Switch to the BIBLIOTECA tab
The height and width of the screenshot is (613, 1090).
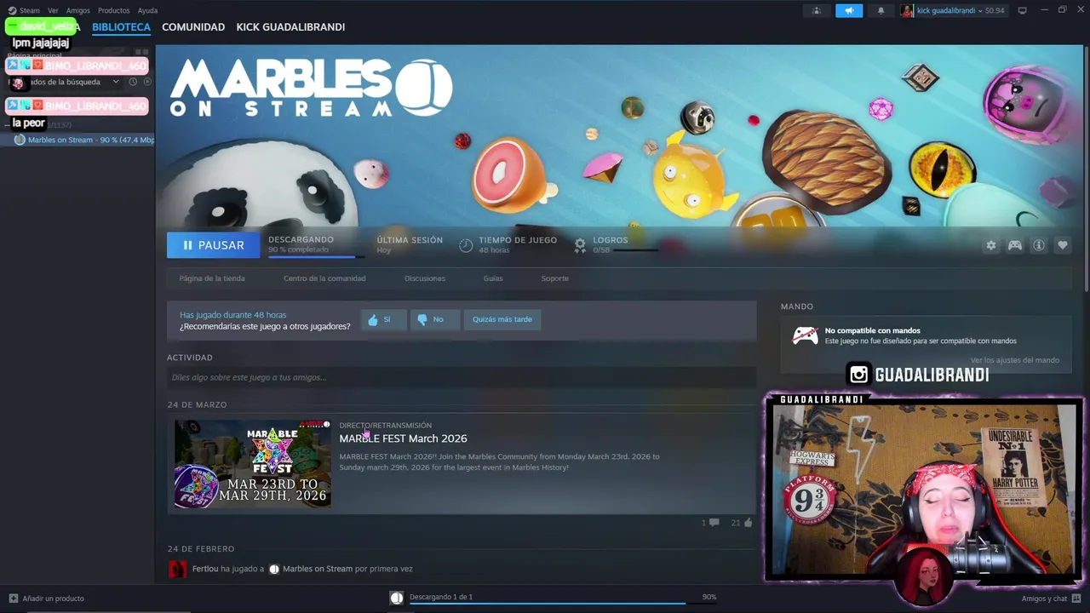[122, 27]
